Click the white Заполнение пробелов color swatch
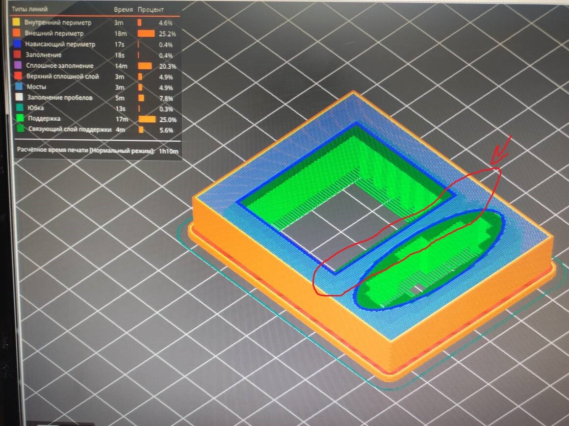Viewport: 569px width, 426px height. pos(19,97)
